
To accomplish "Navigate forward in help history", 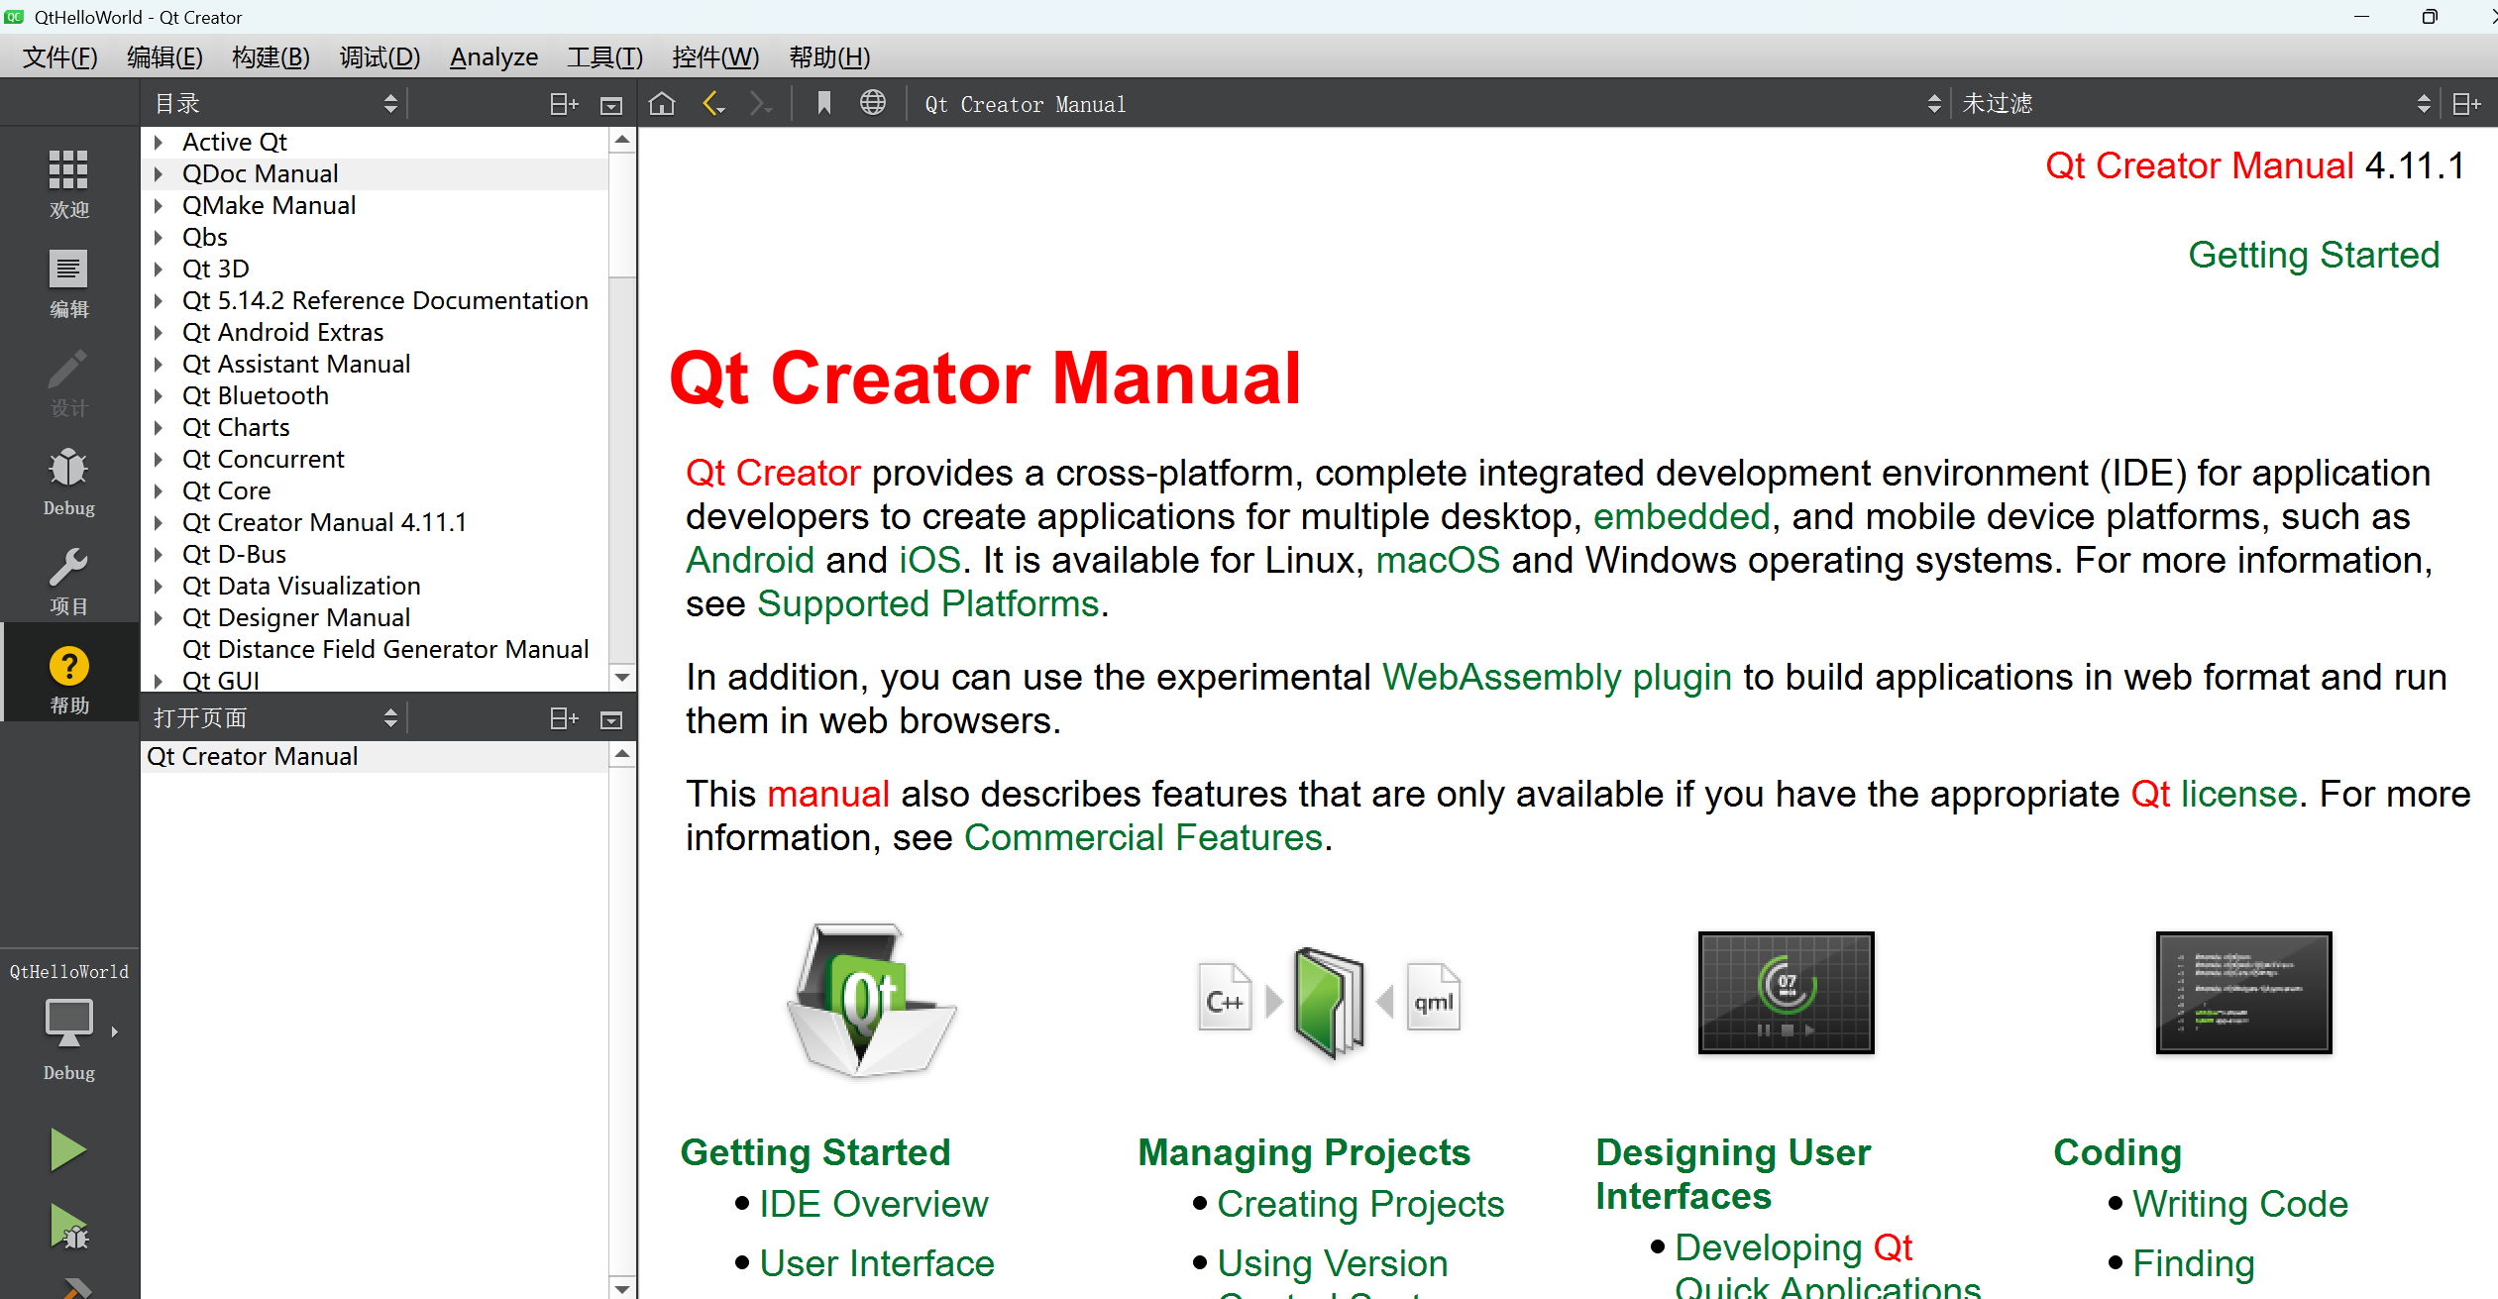I will [x=761, y=103].
